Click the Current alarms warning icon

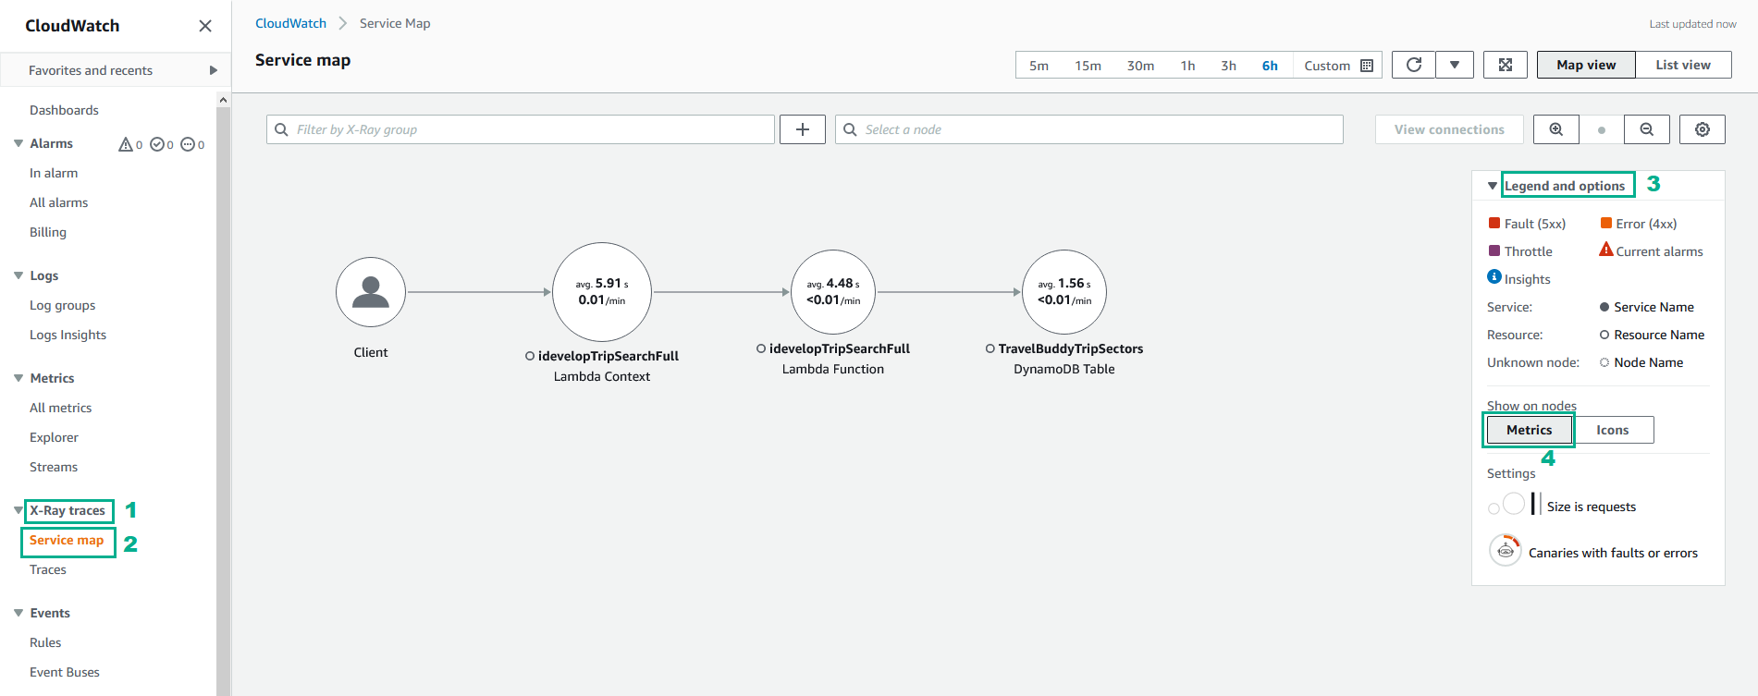click(1606, 250)
